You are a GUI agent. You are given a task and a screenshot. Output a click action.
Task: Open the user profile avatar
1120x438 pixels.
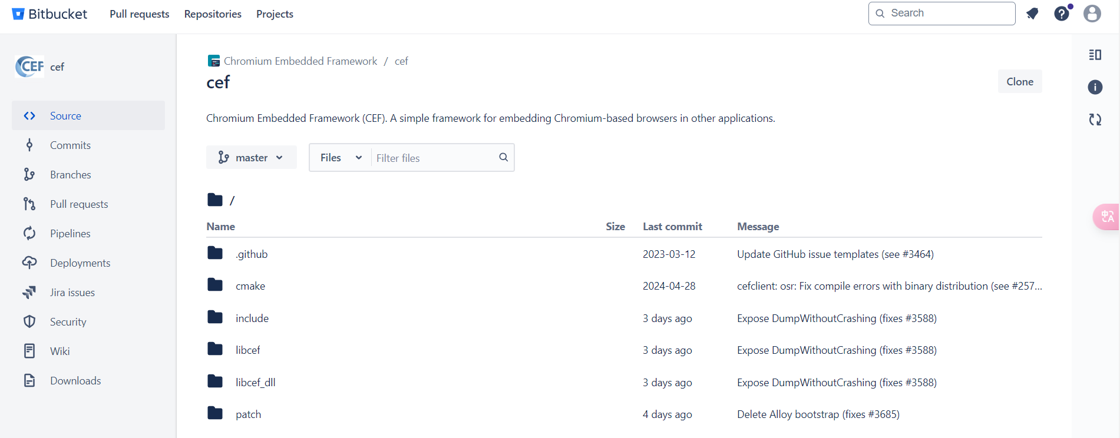point(1092,14)
